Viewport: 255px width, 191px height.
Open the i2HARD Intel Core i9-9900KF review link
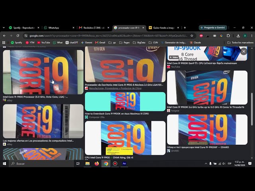tap(198, 147)
